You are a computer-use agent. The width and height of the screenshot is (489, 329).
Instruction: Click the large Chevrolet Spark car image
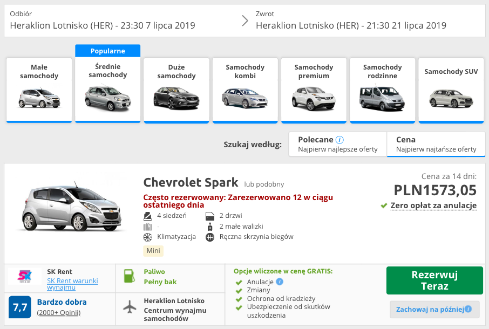click(71, 206)
